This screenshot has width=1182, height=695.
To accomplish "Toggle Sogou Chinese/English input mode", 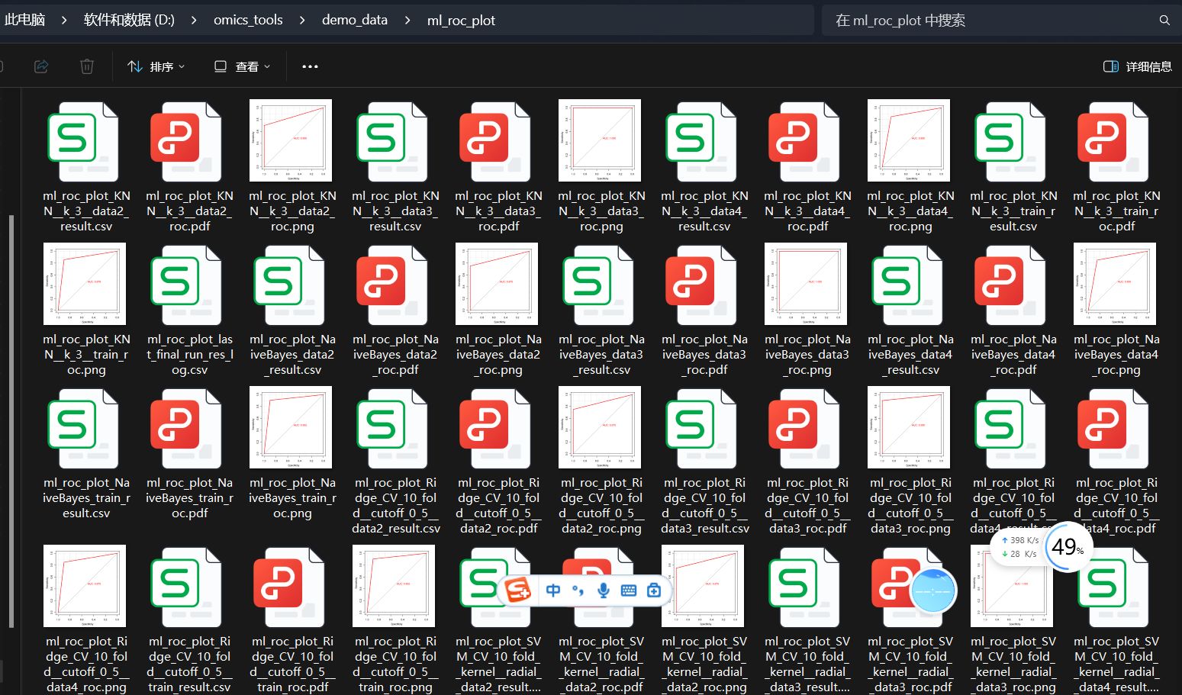I will pyautogui.click(x=553, y=590).
